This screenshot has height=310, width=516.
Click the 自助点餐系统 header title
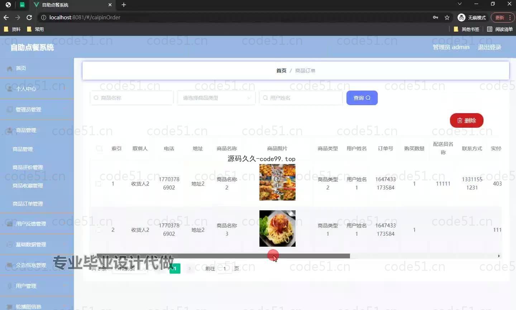pyautogui.click(x=32, y=47)
